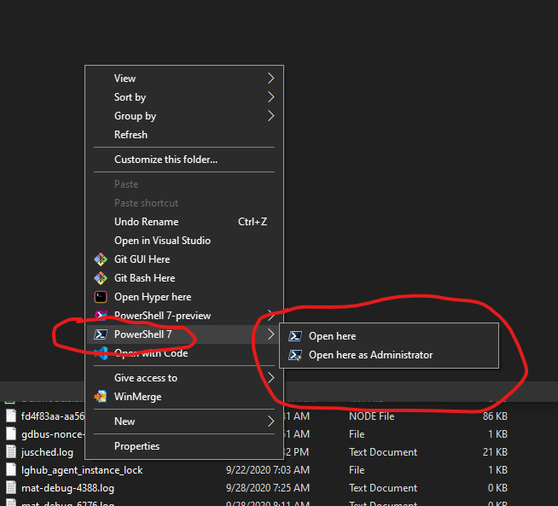Click the PowerShell 7 icon
The image size is (558, 506).
click(101, 334)
